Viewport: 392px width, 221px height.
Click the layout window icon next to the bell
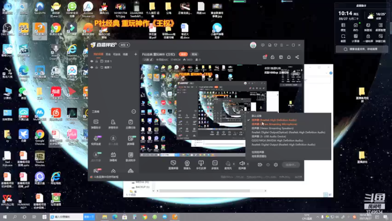click(281, 57)
